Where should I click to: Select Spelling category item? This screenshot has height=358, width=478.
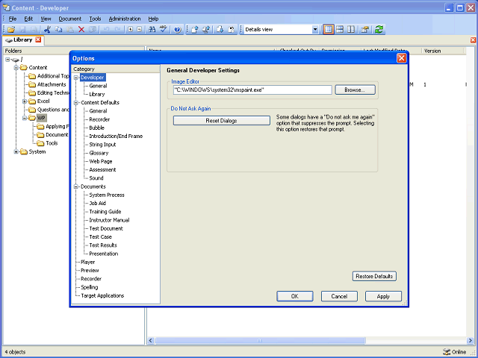pyautogui.click(x=90, y=287)
